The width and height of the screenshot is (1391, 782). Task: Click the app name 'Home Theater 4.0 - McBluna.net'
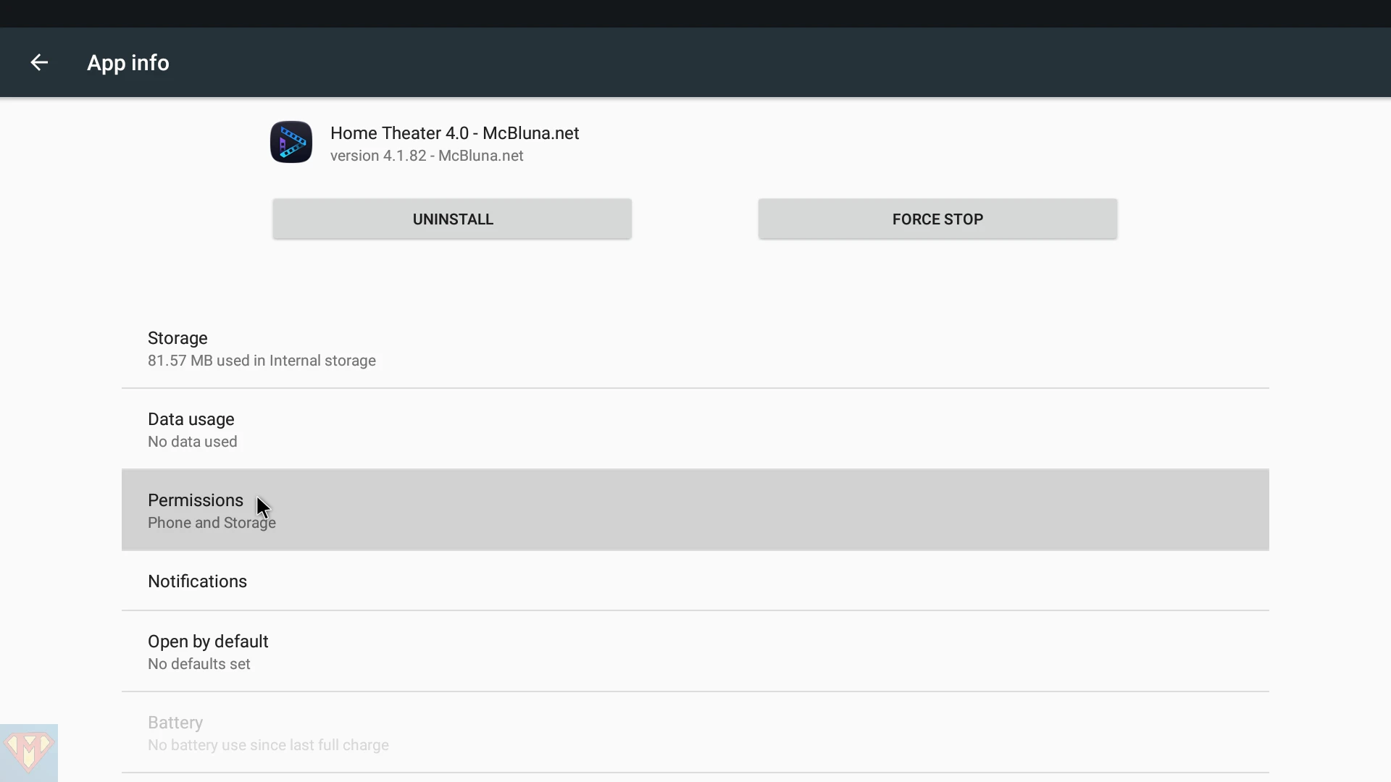click(455, 133)
